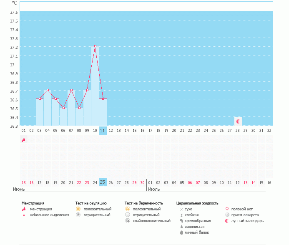
Task: Click the 'яичный белок' legend icon
Action: point(181,232)
